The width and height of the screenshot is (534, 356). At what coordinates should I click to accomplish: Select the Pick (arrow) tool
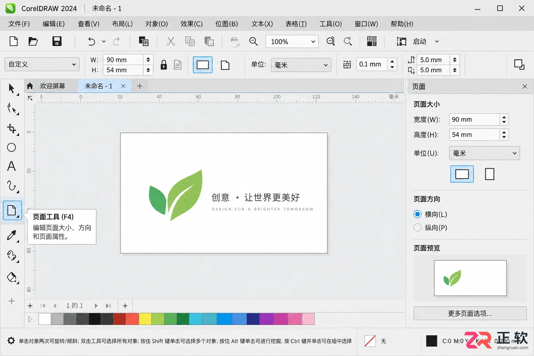tap(12, 89)
